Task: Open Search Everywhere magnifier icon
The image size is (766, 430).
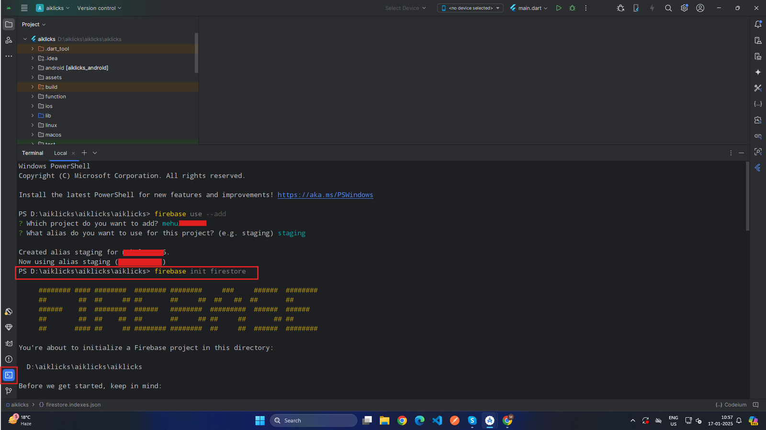Action: coord(668,8)
